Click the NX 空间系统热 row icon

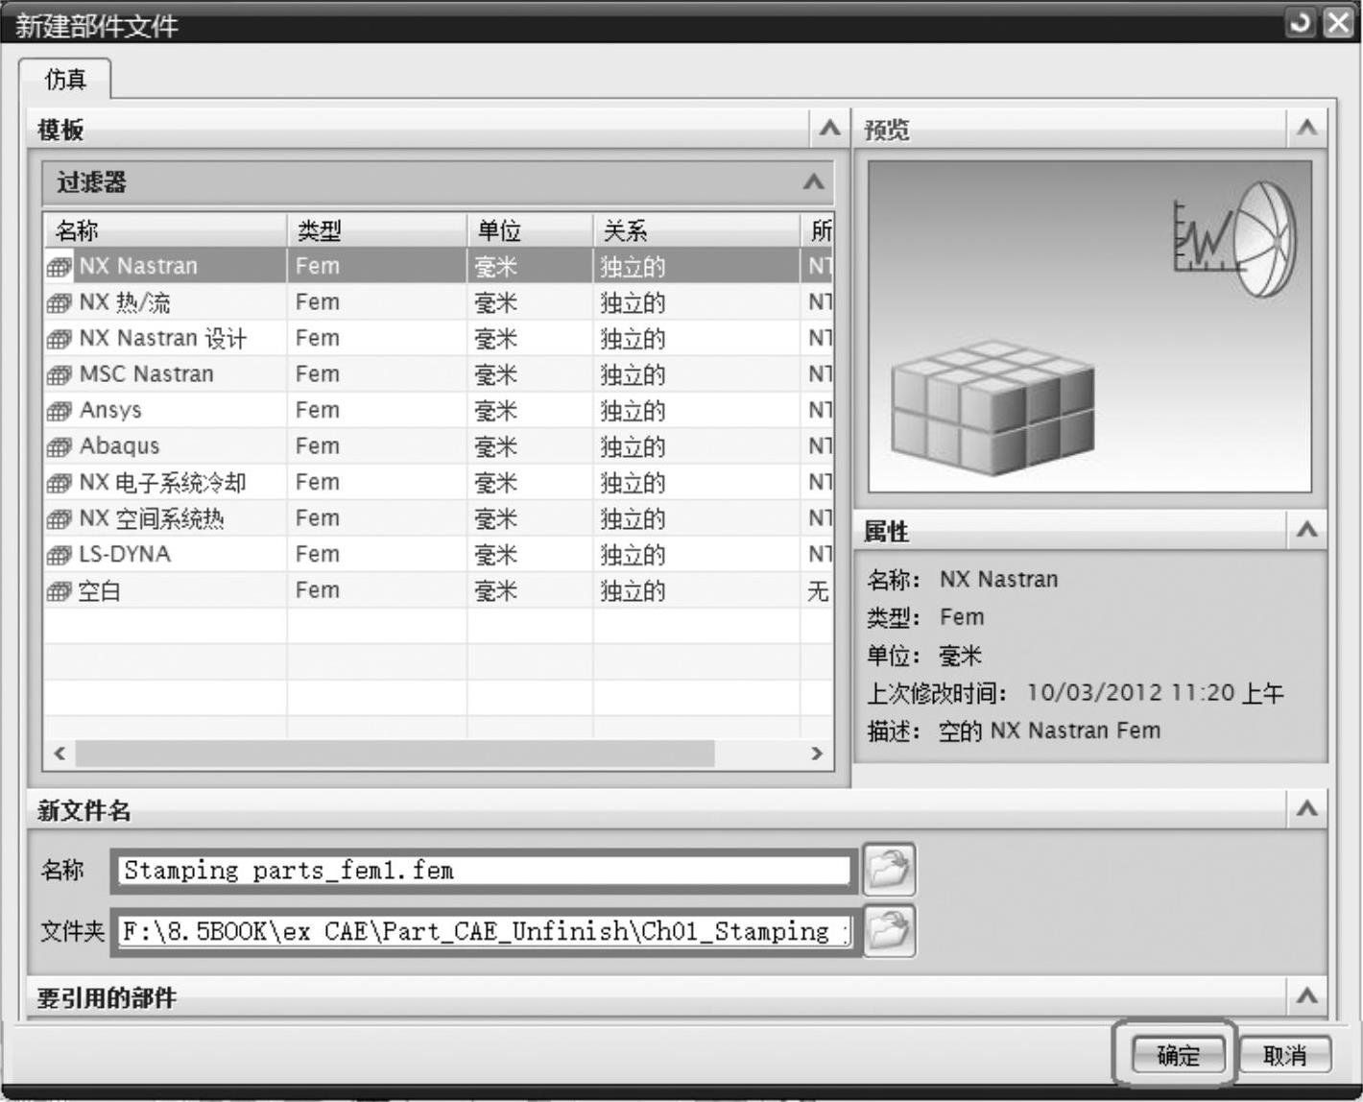60,519
